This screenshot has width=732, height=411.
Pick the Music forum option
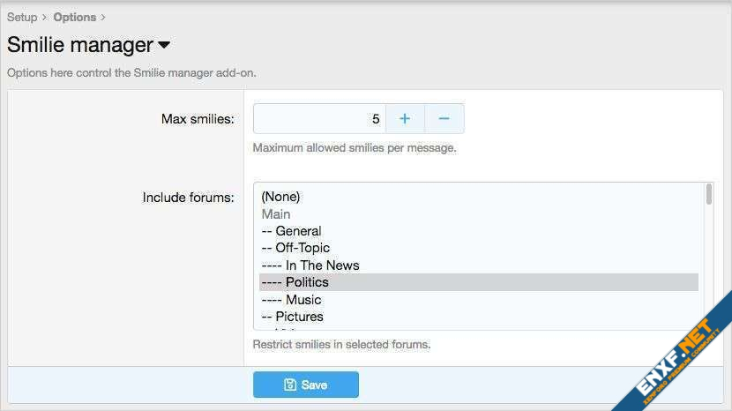[x=292, y=300]
